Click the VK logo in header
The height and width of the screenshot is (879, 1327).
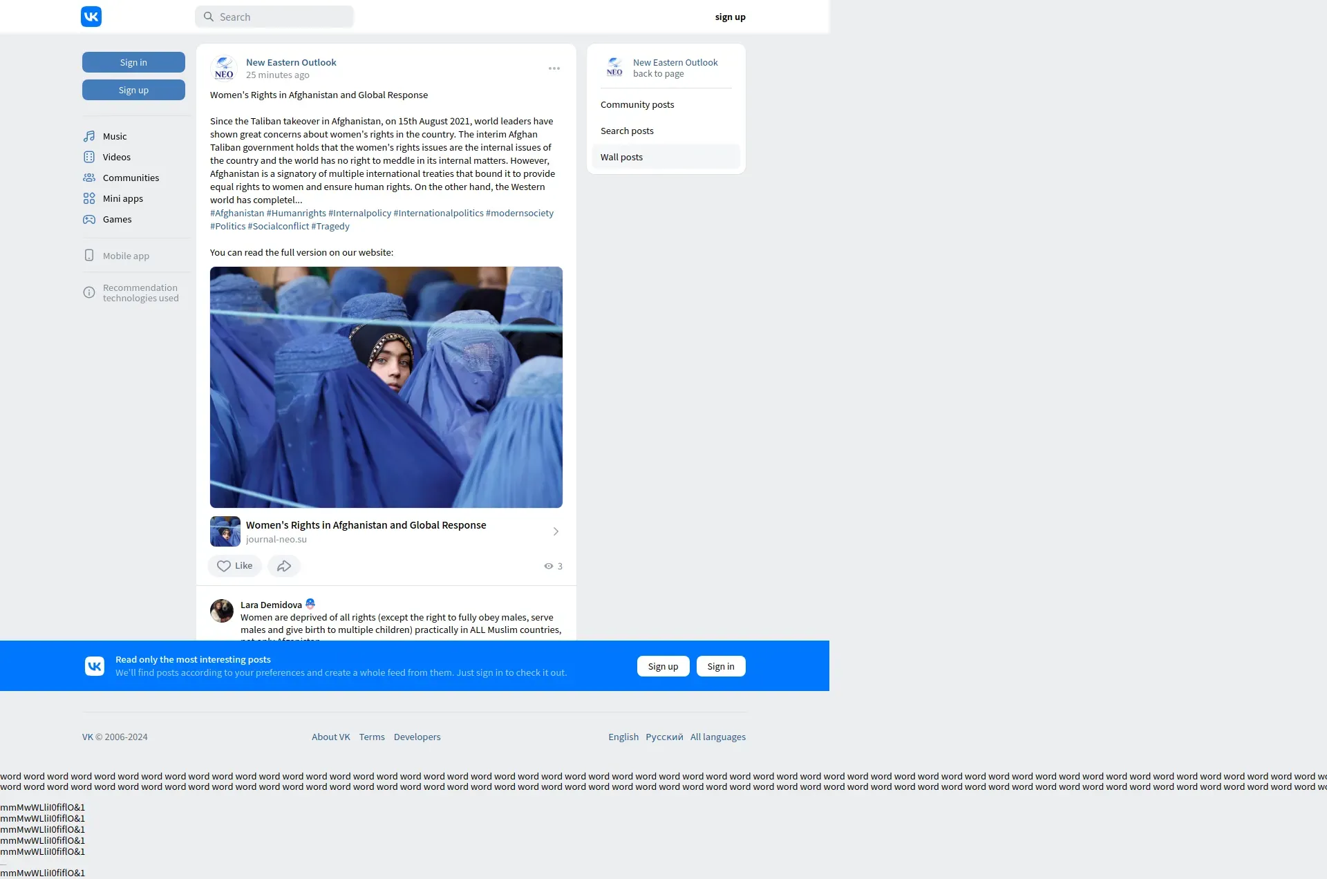(91, 17)
